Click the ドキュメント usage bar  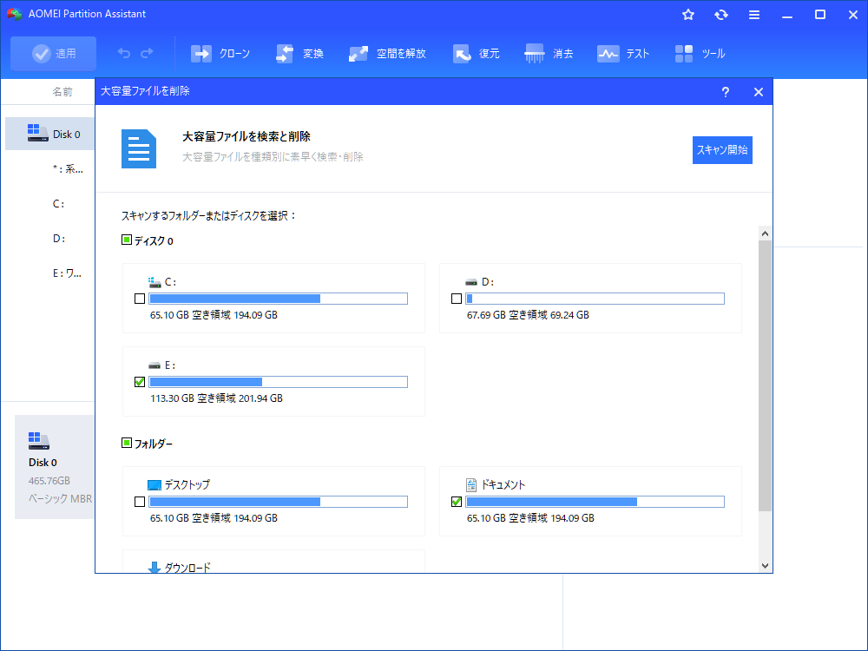[595, 502]
